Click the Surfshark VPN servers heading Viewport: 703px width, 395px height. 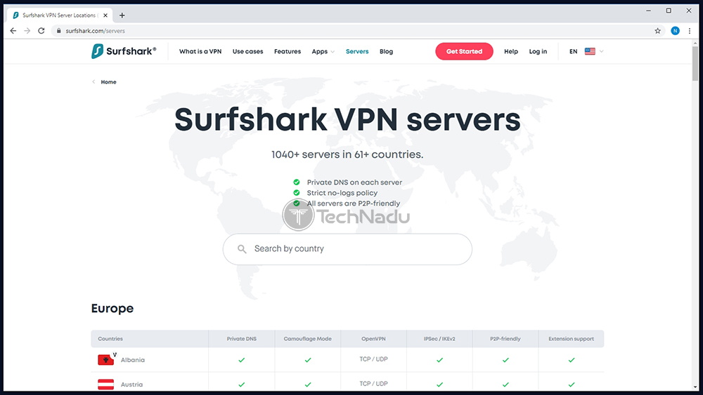347,119
